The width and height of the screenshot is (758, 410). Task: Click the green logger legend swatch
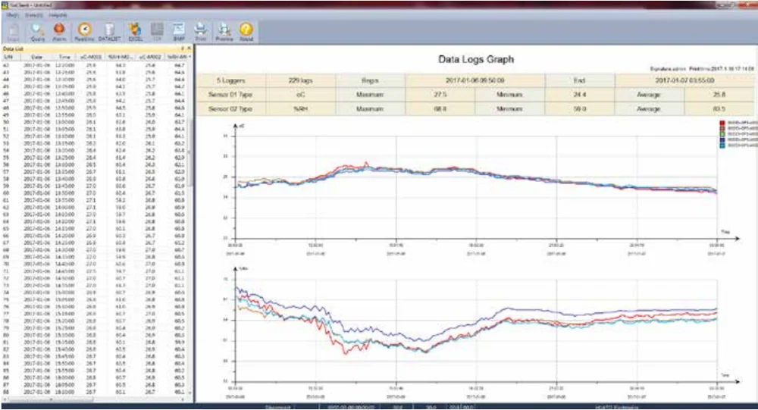point(722,134)
